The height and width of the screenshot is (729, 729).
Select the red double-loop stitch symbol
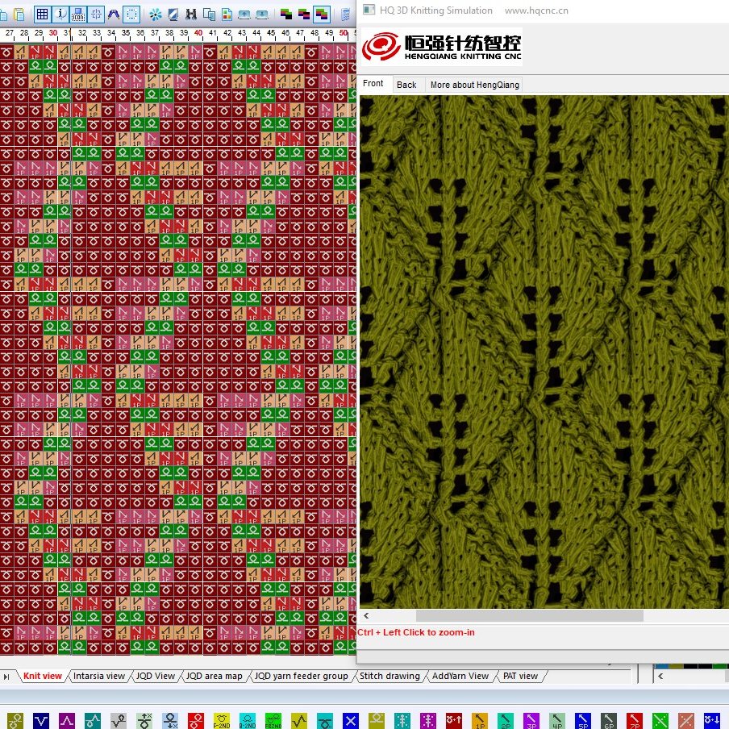click(x=196, y=721)
